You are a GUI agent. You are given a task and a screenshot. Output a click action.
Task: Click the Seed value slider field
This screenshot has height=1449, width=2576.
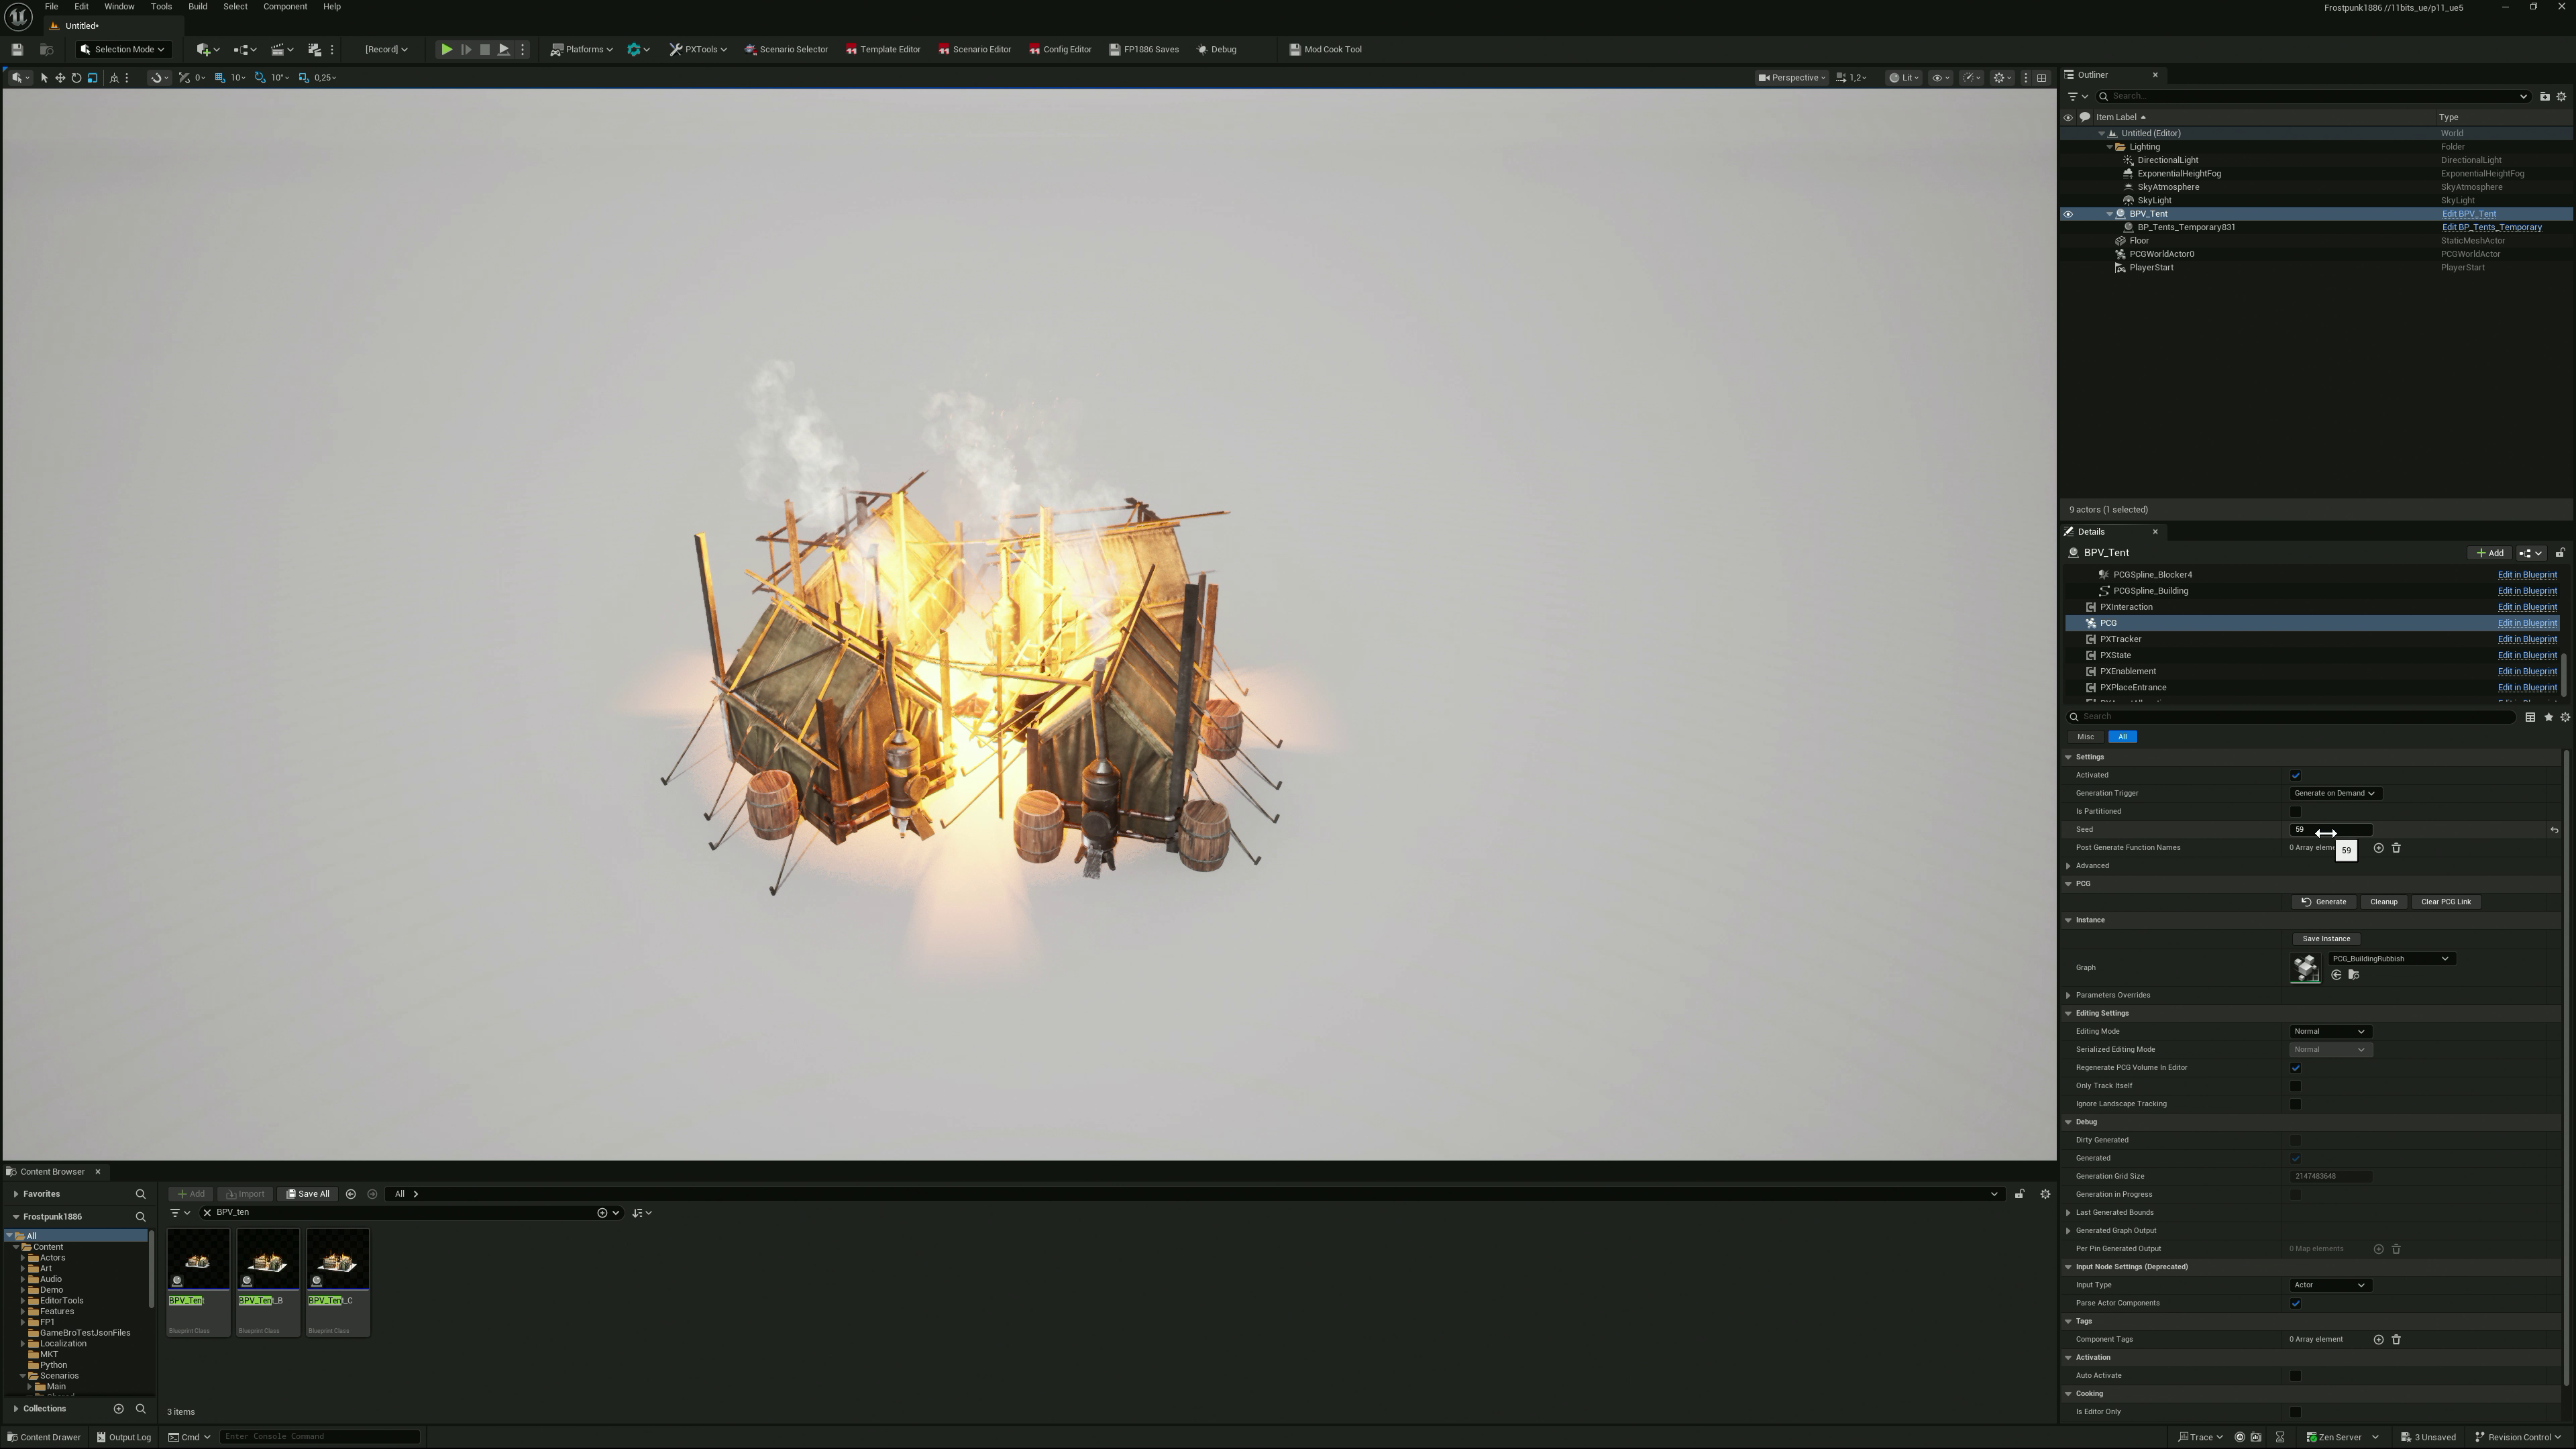(x=2330, y=830)
